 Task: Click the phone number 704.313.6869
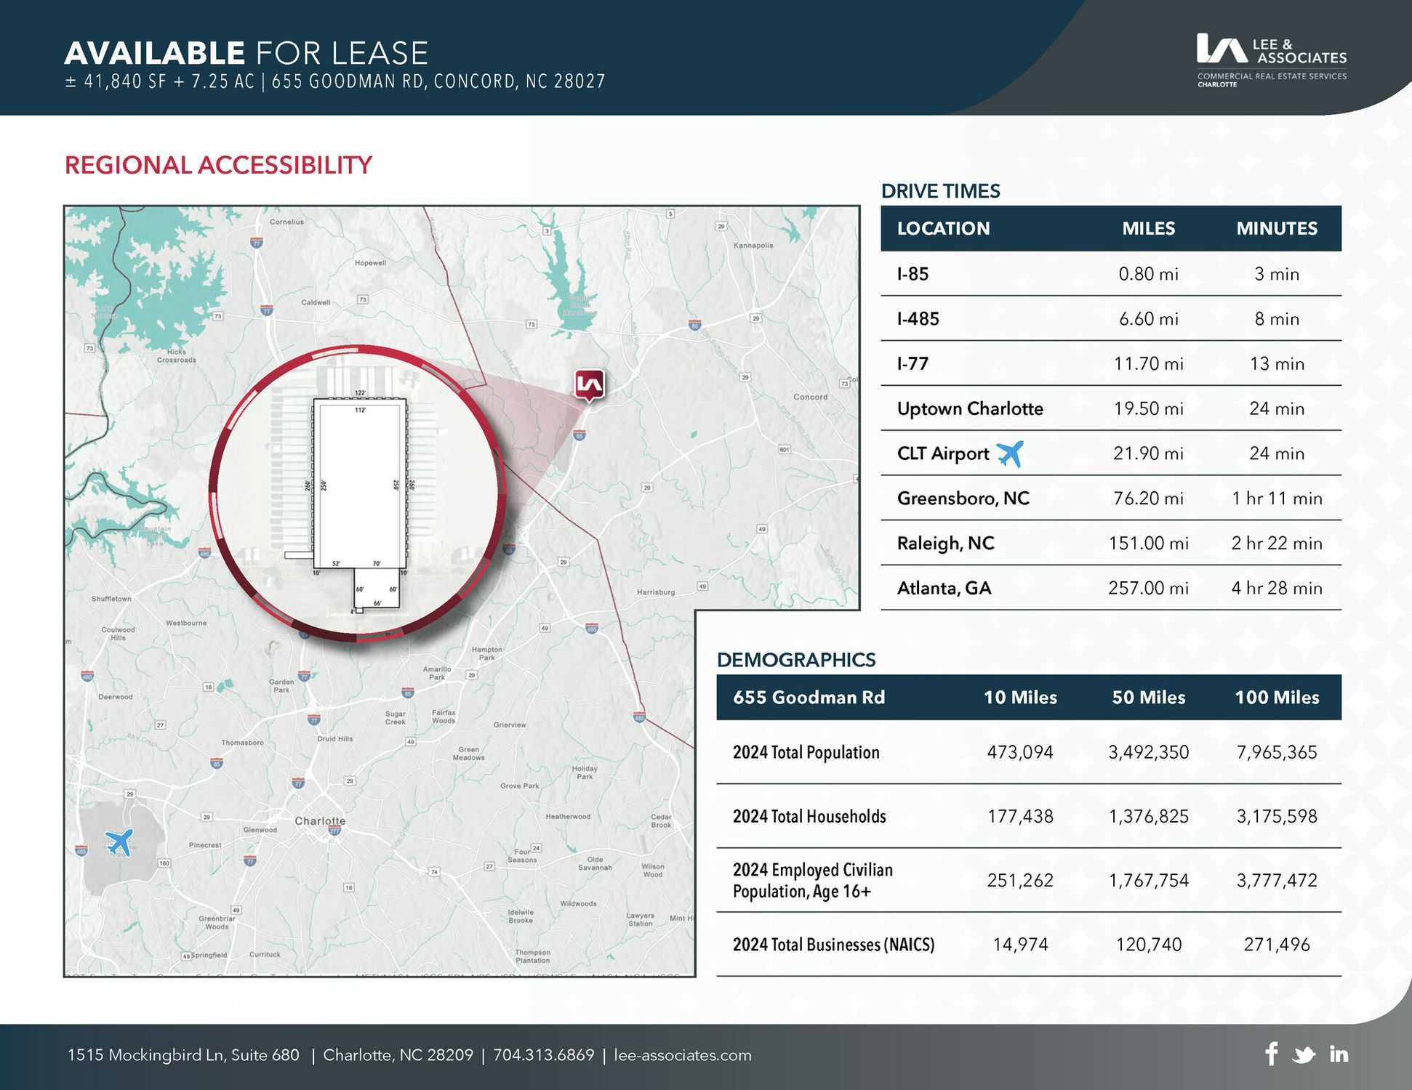[x=543, y=1055]
